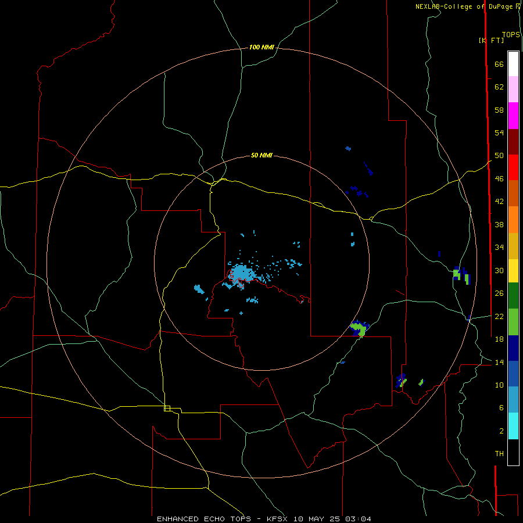Click the legend value 14
Viewport: 523px width, 523px height.
pyautogui.click(x=499, y=362)
